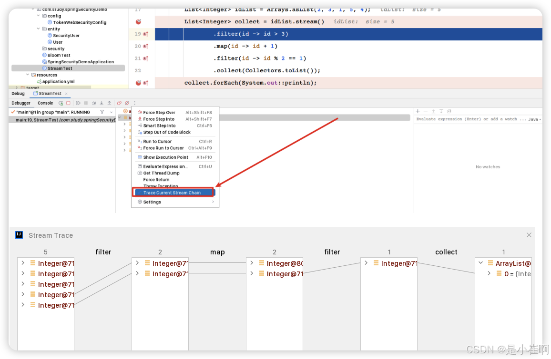Expand the 0 = {Inte element
The height and width of the screenshot is (359, 551).
[x=489, y=273]
